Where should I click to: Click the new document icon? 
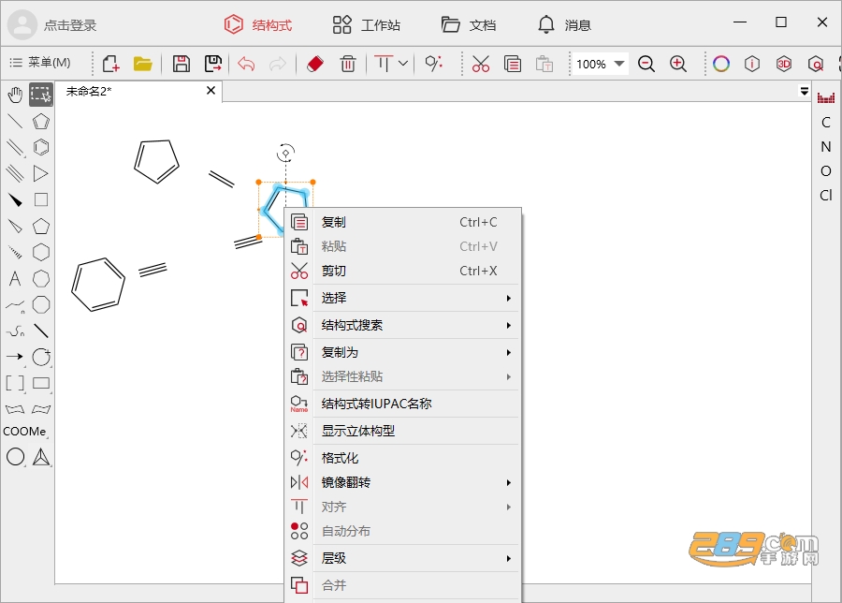[x=111, y=64]
